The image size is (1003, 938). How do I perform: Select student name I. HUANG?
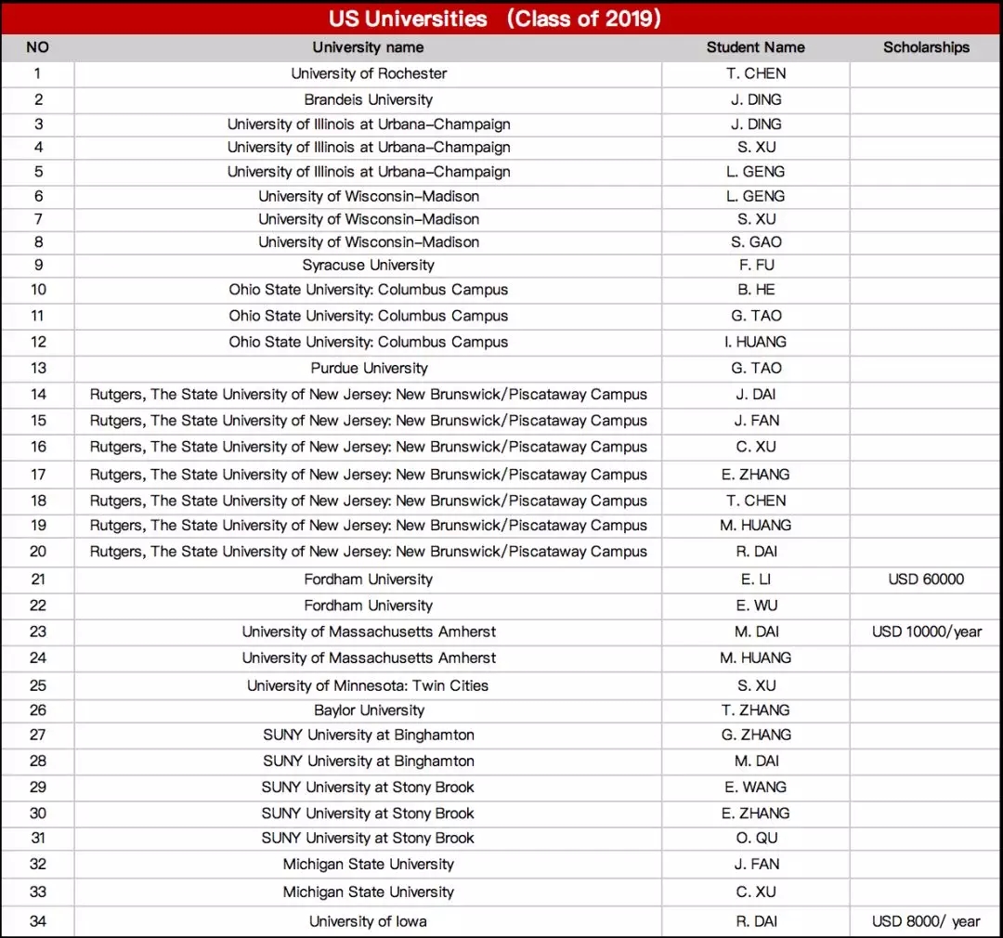pyautogui.click(x=755, y=342)
